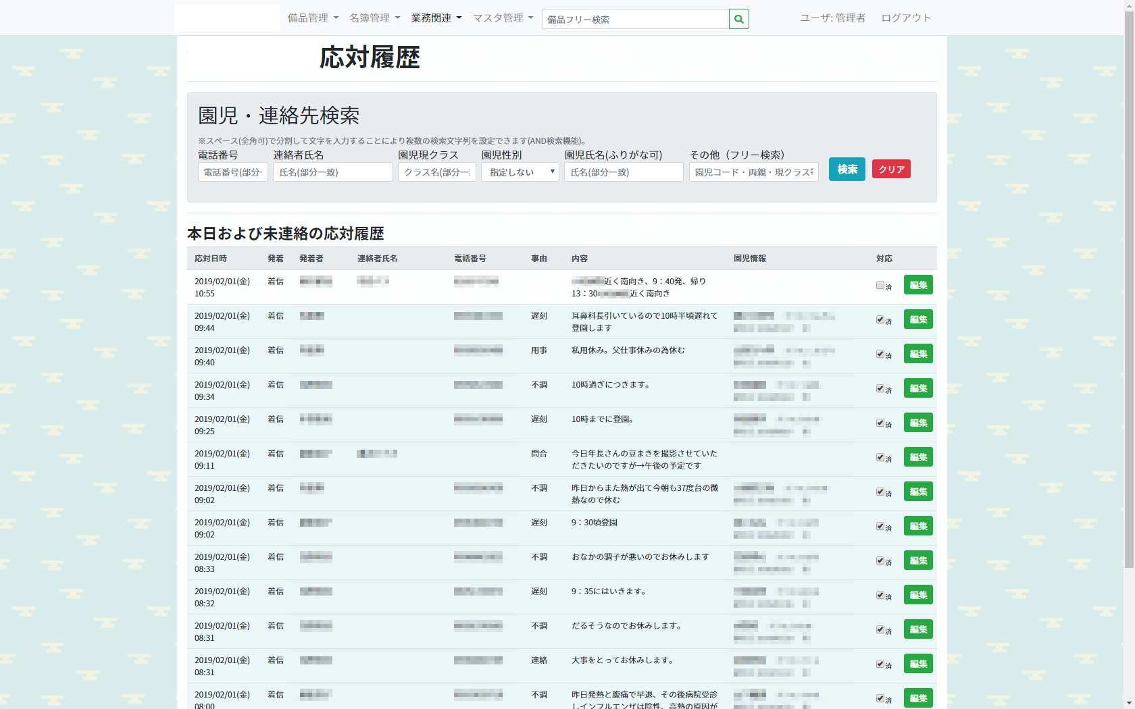This screenshot has height=709, width=1135.
Task: Focus the 備品フリー検索 search field
Action: click(635, 19)
